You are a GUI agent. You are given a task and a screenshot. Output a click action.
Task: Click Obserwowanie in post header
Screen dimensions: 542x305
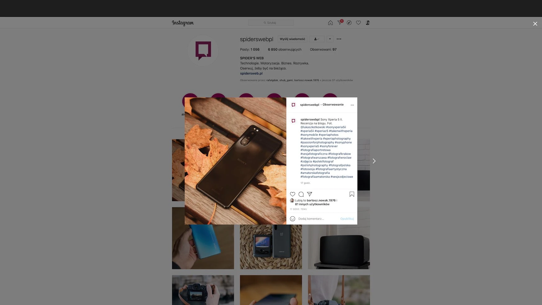click(333, 105)
